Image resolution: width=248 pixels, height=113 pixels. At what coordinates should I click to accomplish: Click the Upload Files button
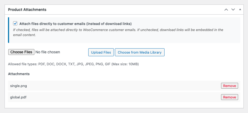tap(101, 52)
